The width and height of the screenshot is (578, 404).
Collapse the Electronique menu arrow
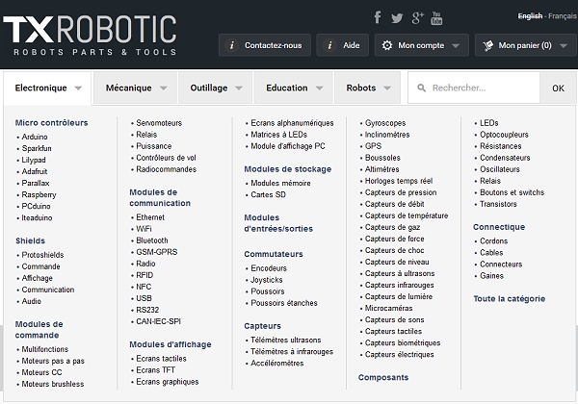[x=78, y=88]
